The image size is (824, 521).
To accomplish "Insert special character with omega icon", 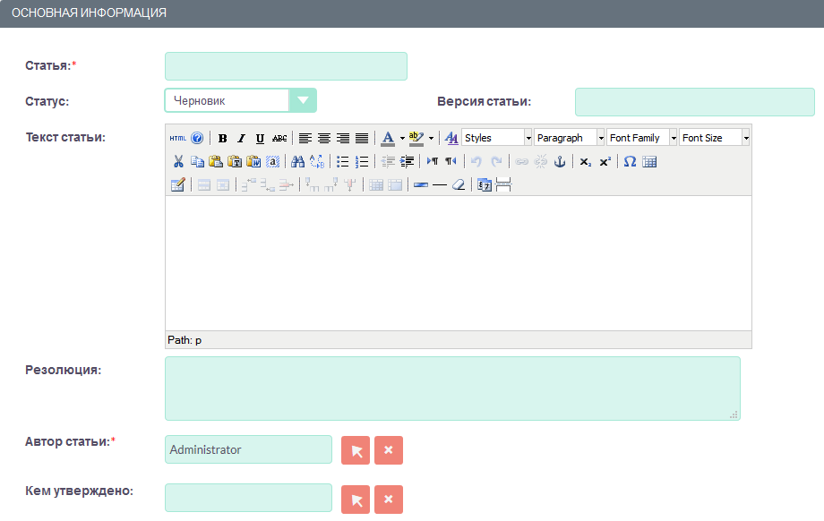I will pyautogui.click(x=630, y=162).
